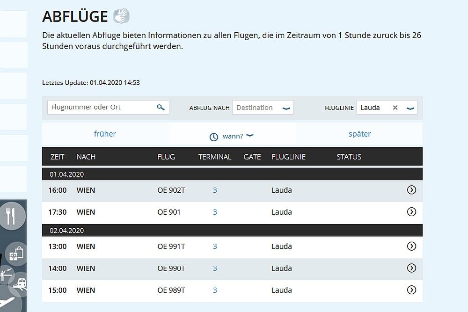Click the 16:00 departure time
This screenshot has height=312, width=468.
pyautogui.click(x=57, y=190)
